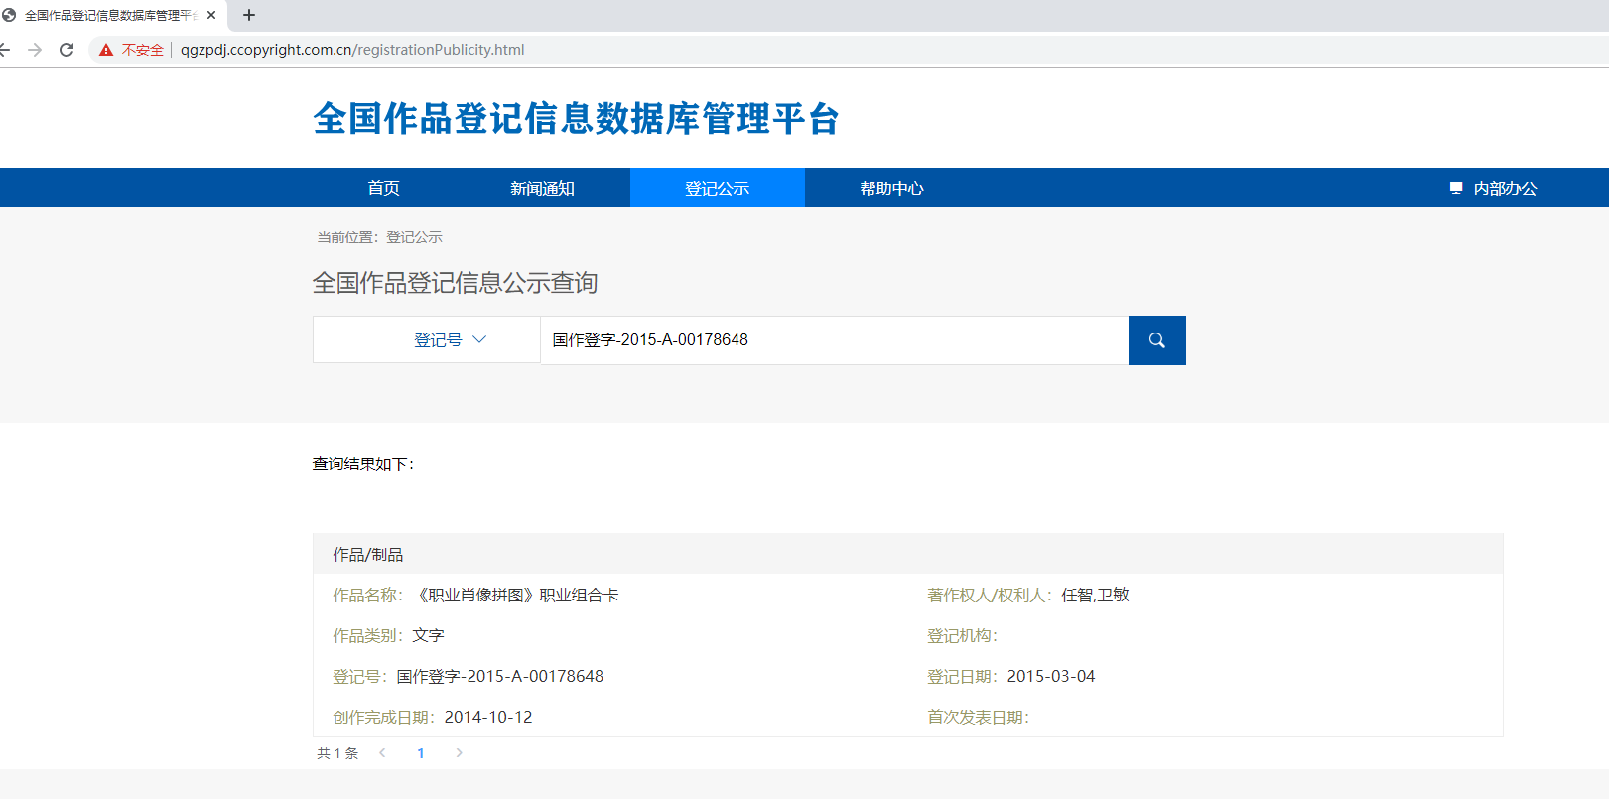This screenshot has width=1609, height=799.
Task: Click the copyright owner 任智,卫敏
Action: tap(1095, 596)
